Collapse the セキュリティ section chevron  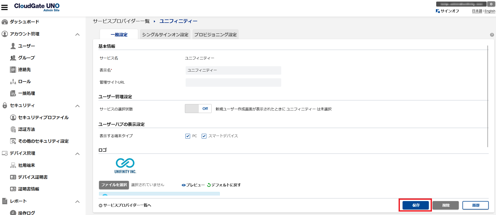[77, 106]
